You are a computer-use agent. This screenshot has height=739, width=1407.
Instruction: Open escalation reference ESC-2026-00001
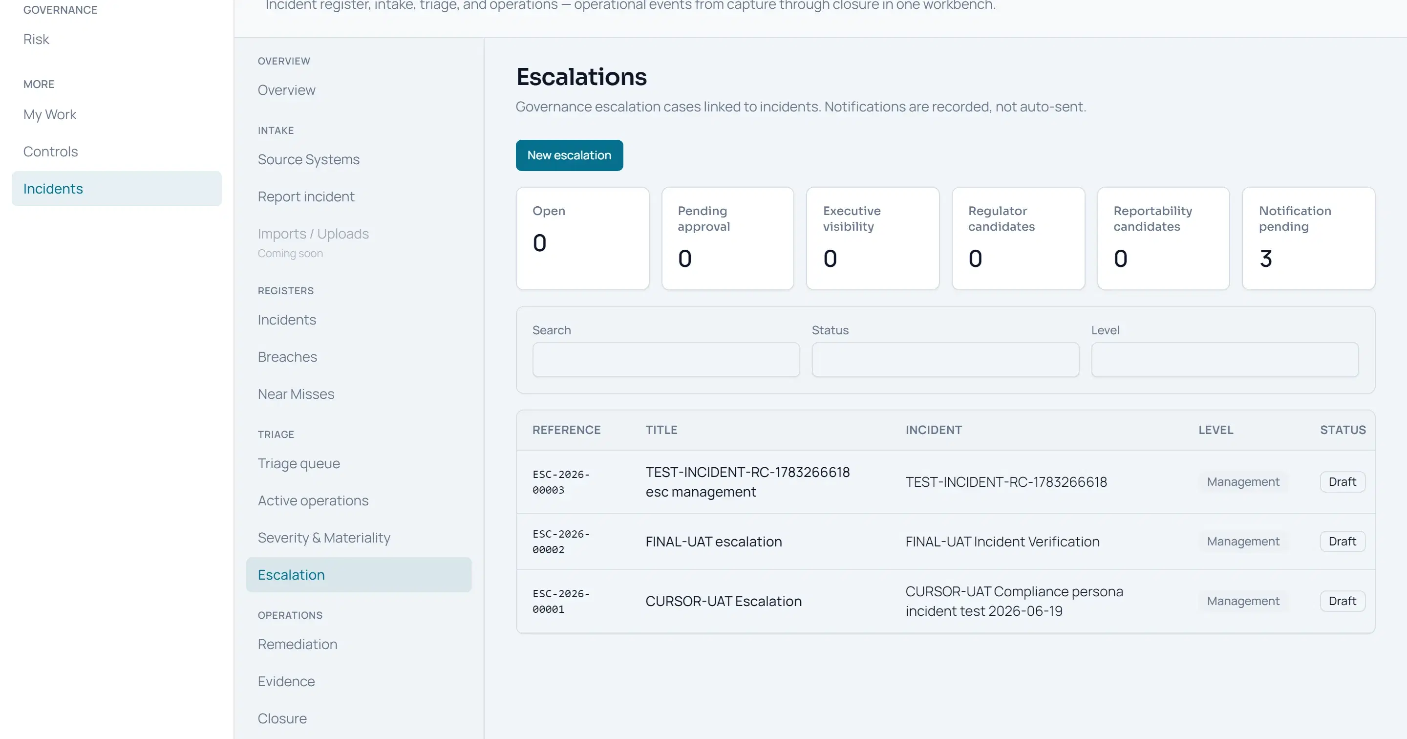561,601
